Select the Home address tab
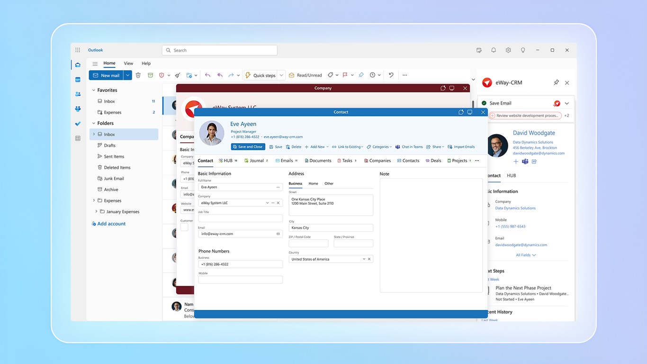 pyautogui.click(x=313, y=183)
